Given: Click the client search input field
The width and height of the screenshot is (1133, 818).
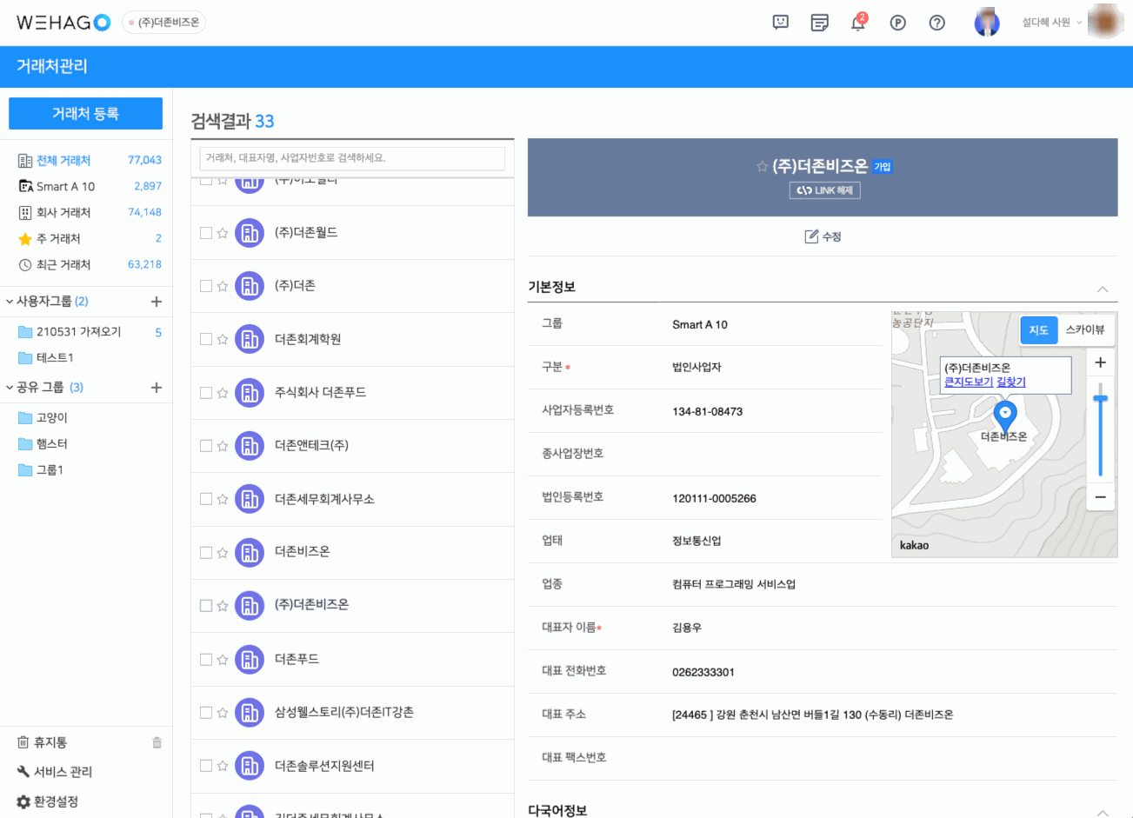Looking at the screenshot, I should click(352, 158).
